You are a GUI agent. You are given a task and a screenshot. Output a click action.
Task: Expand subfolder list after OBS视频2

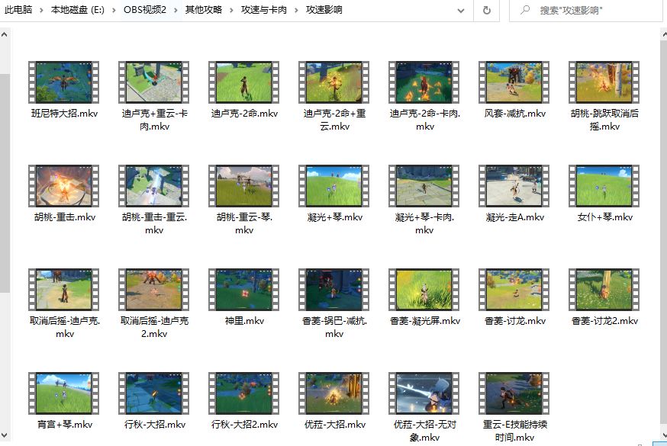pos(176,10)
